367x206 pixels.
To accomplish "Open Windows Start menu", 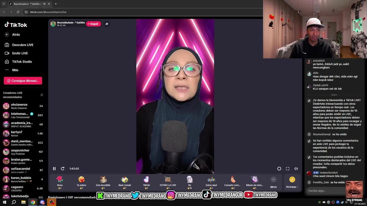I will pos(4,202).
